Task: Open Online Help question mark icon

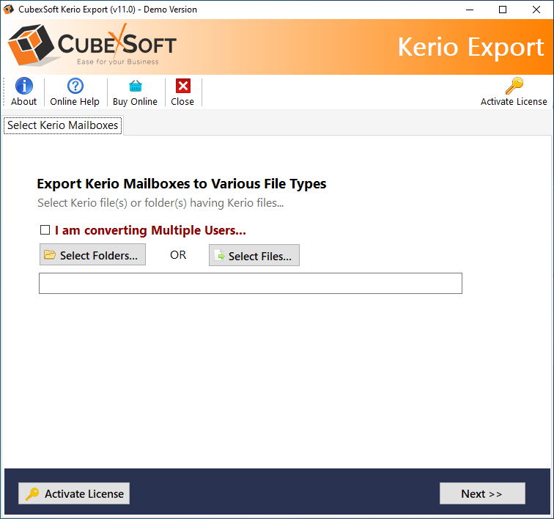Action: click(75, 86)
